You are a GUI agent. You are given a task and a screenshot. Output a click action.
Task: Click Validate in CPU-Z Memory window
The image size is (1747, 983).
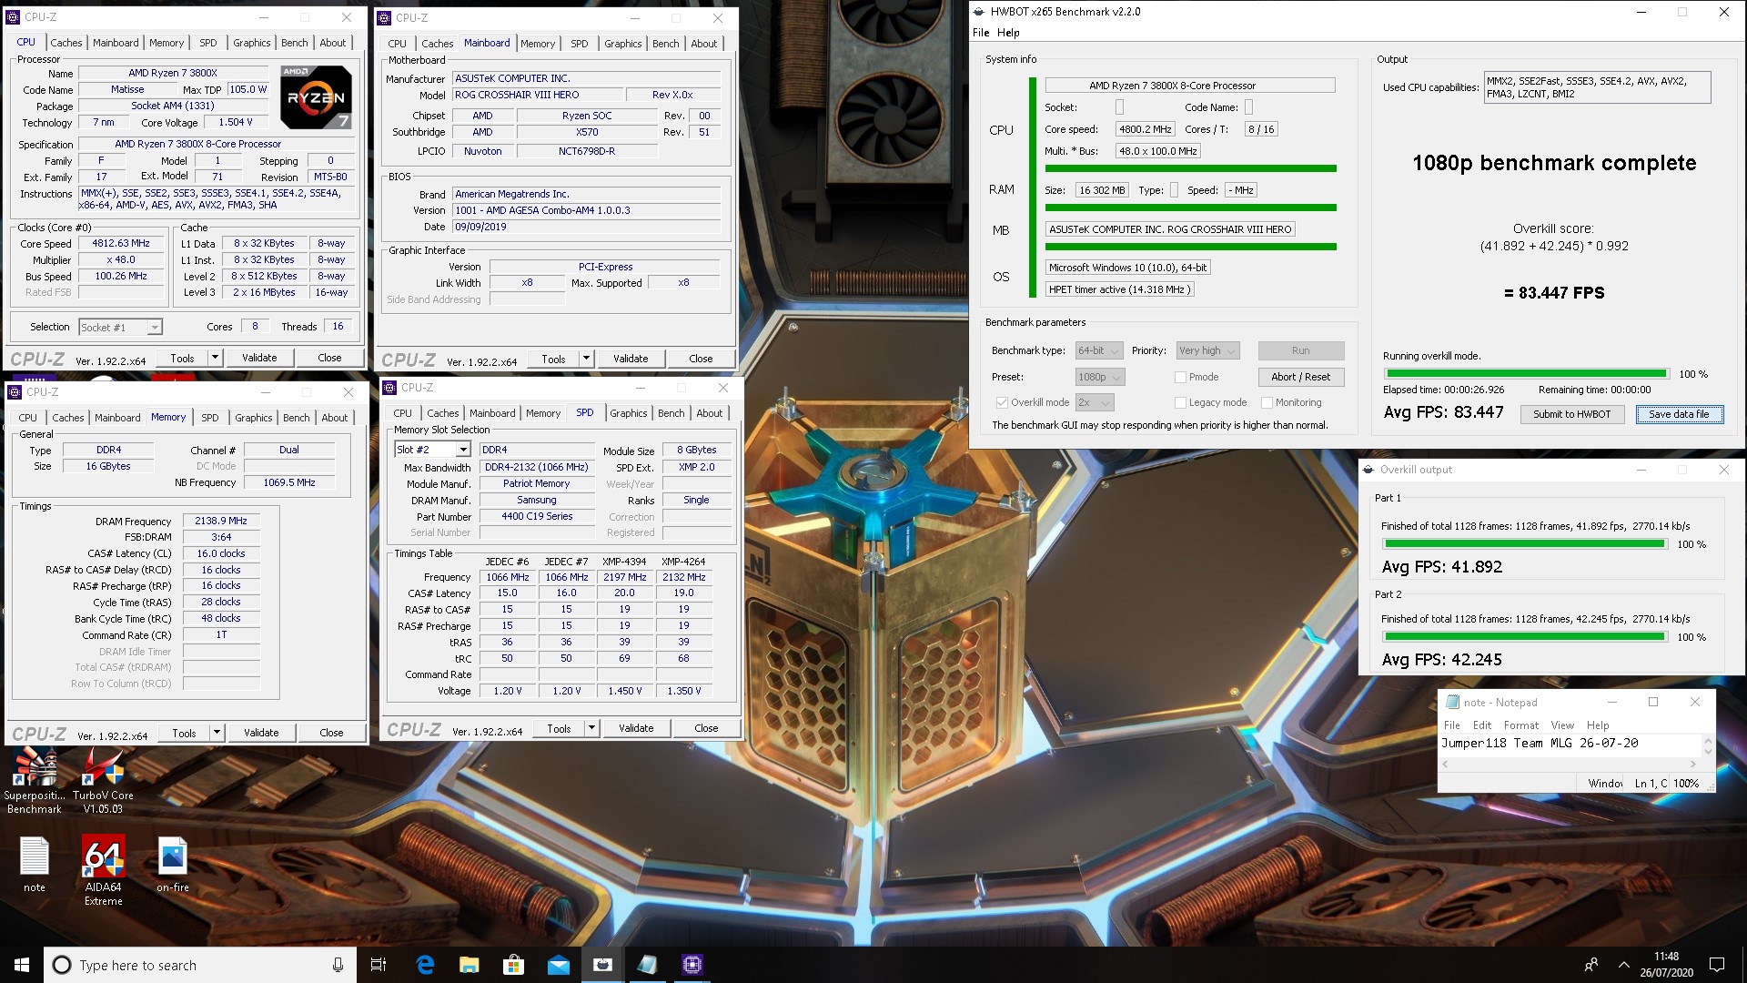coord(261,733)
